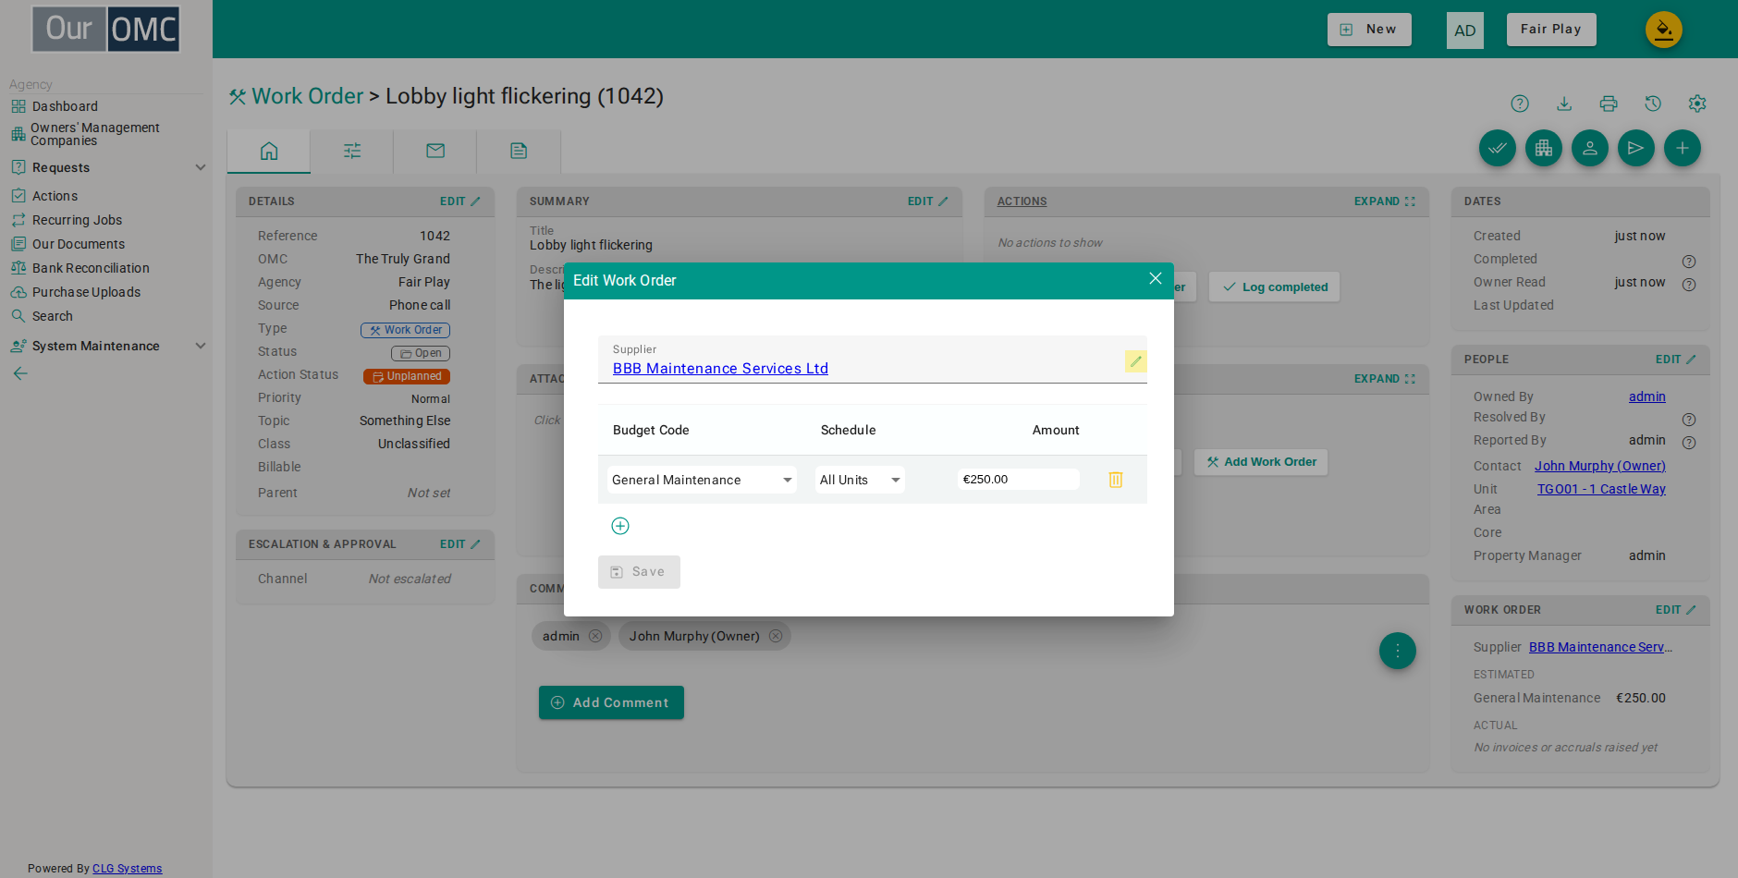
Task: Delete the General Maintenance budget row
Action: [x=1116, y=480]
